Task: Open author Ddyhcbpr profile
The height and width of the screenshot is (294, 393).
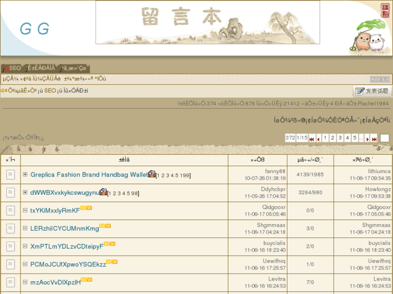Action: pos(273,189)
